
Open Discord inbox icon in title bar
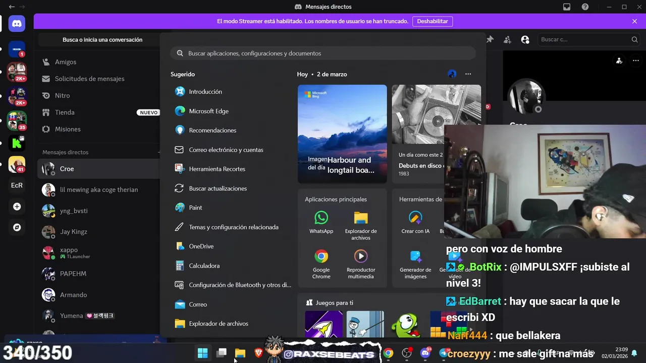coord(567,7)
